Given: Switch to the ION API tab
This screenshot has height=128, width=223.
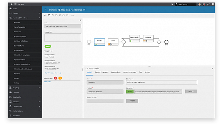Looking at the screenshot, I should tap(89, 73).
